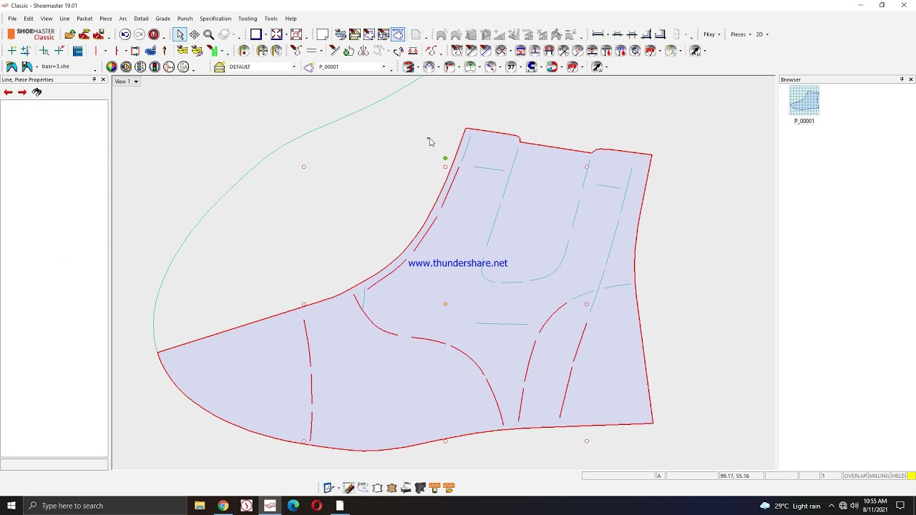Viewport: 916px width, 515px height.
Task: Click the left red arrow in properties panel
Action: 8,92
